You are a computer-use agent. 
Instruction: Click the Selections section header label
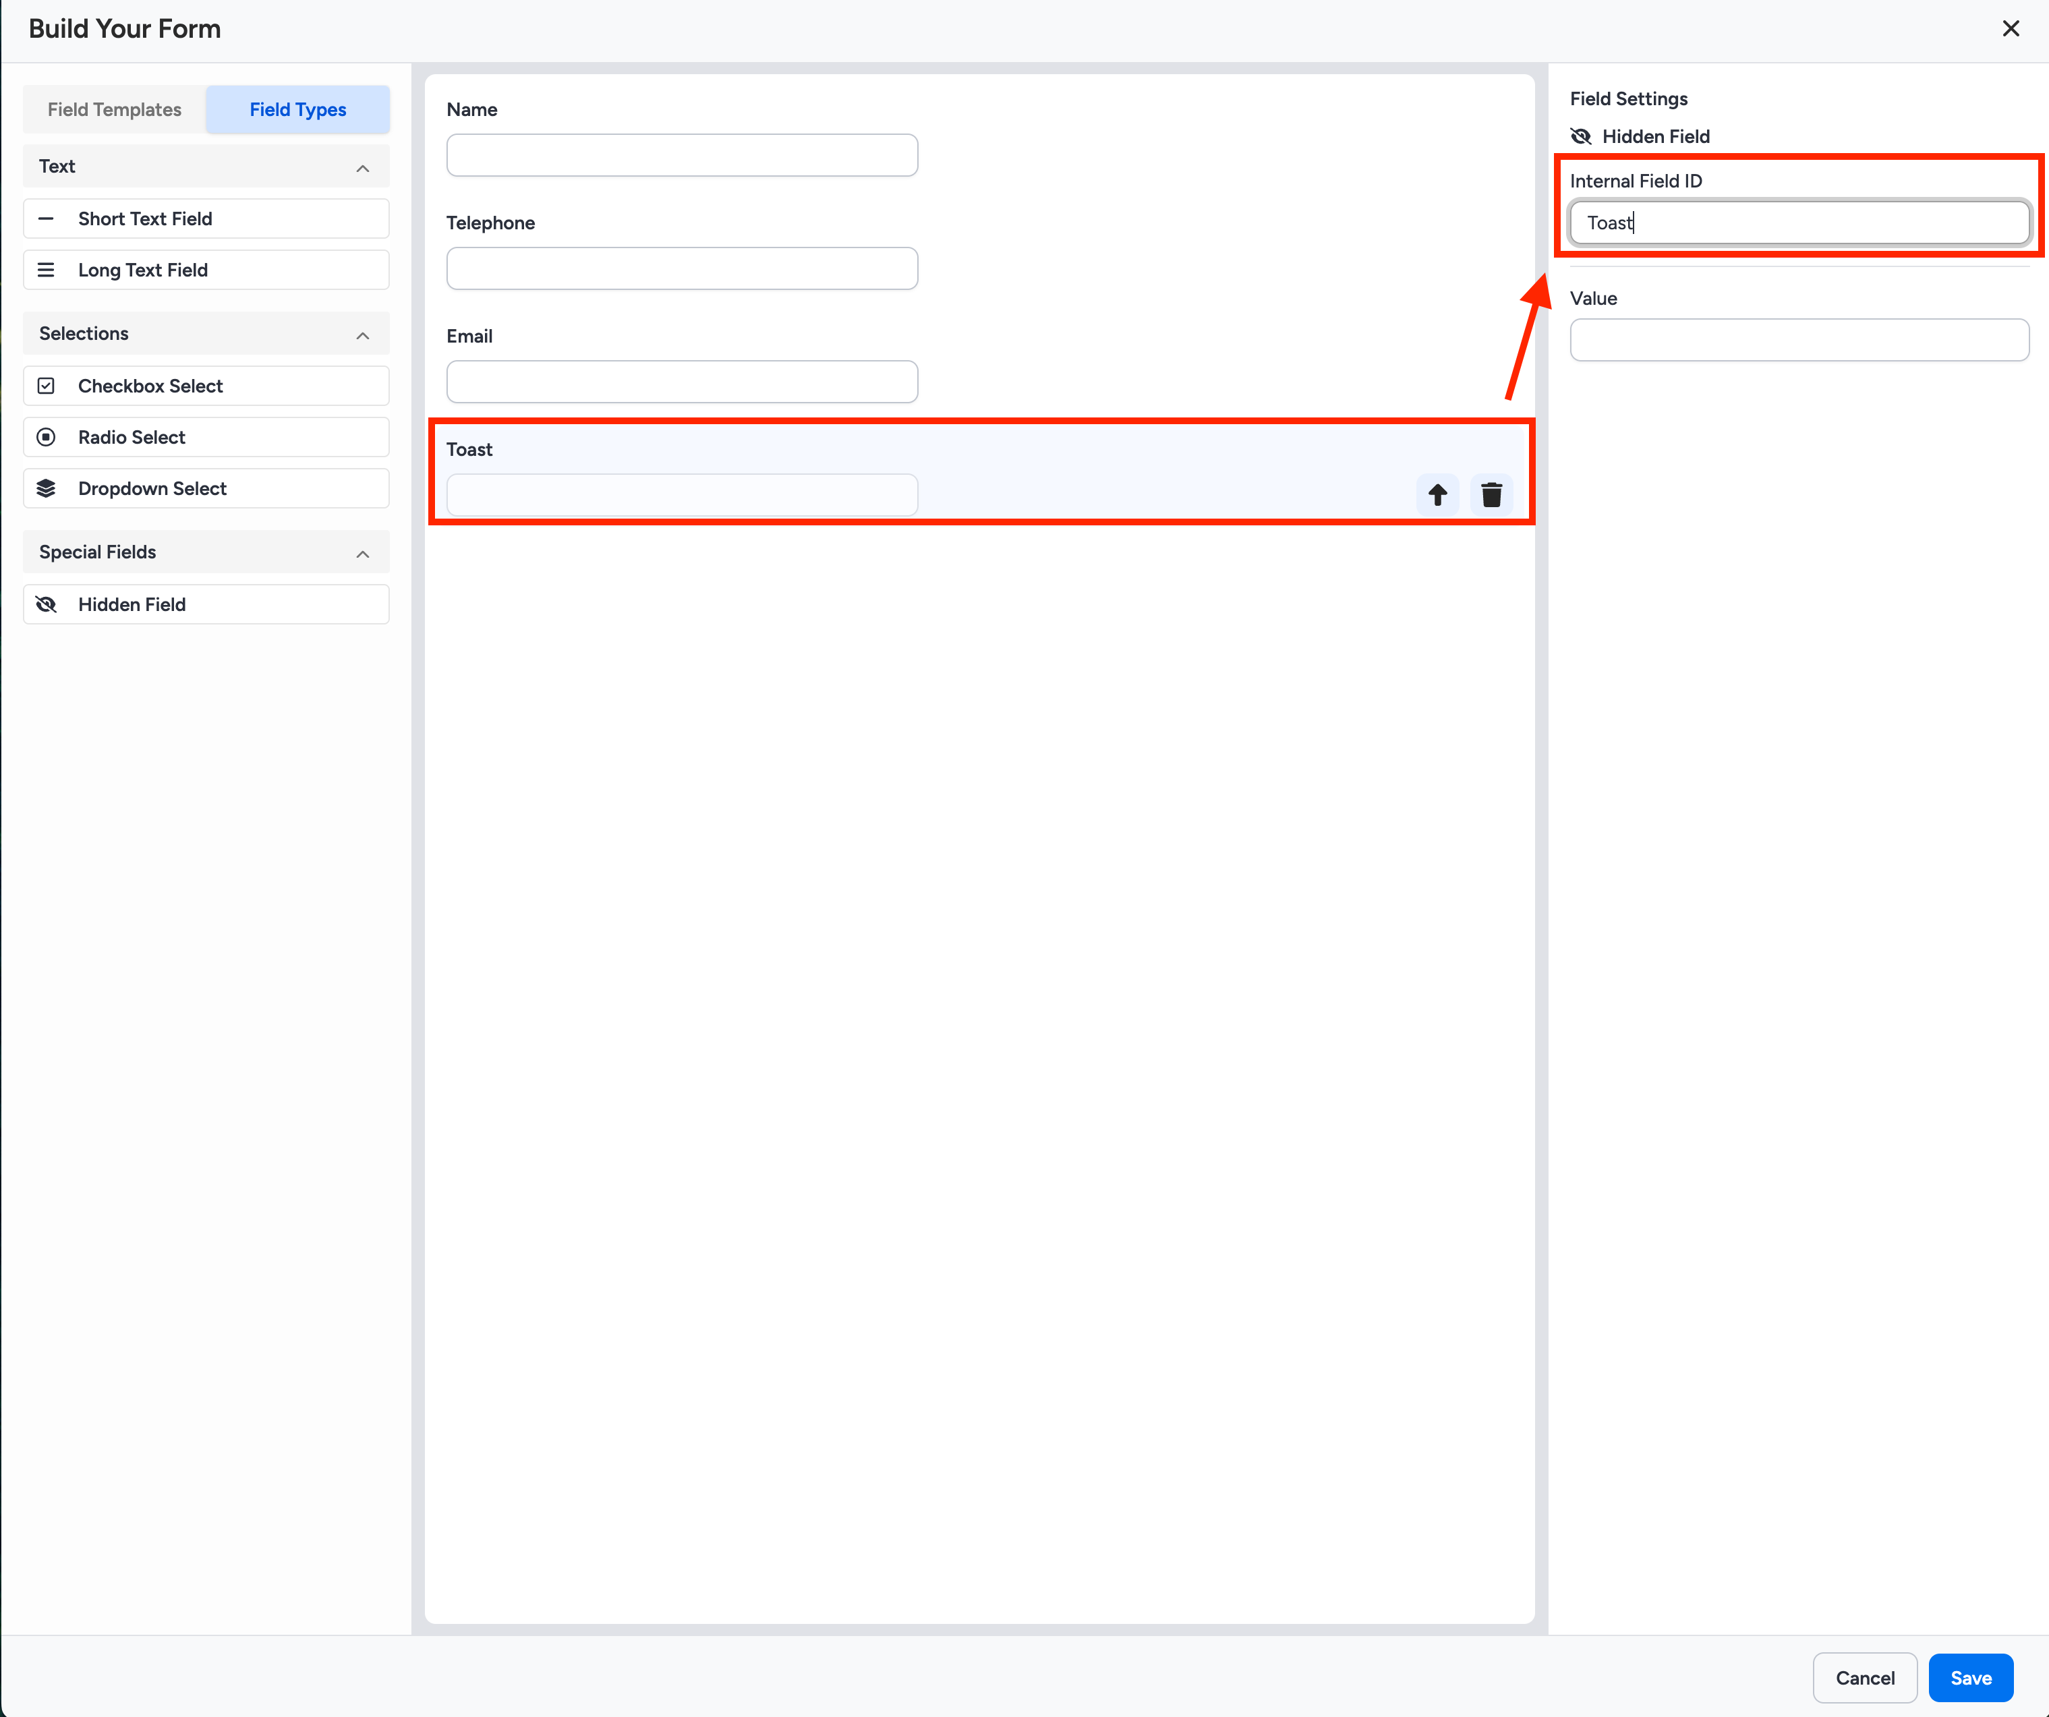84,334
